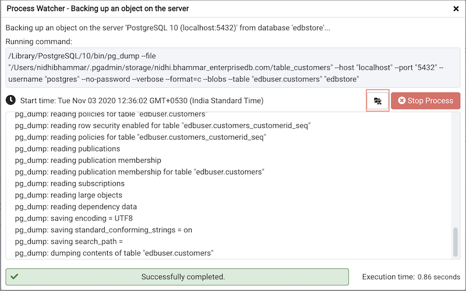Click the green checkmark success icon

coord(15,276)
